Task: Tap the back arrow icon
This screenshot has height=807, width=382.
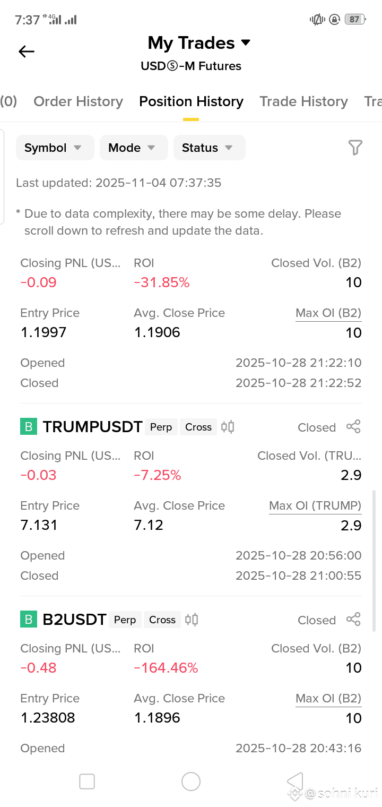Action: pyautogui.click(x=26, y=51)
